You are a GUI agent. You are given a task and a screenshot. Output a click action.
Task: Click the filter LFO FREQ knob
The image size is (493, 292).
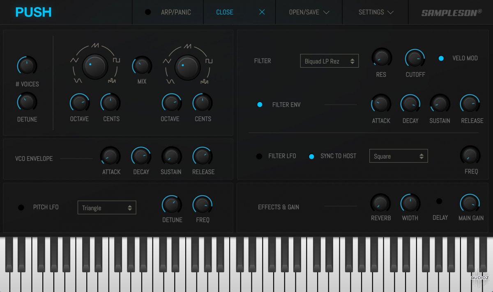pyautogui.click(x=470, y=155)
